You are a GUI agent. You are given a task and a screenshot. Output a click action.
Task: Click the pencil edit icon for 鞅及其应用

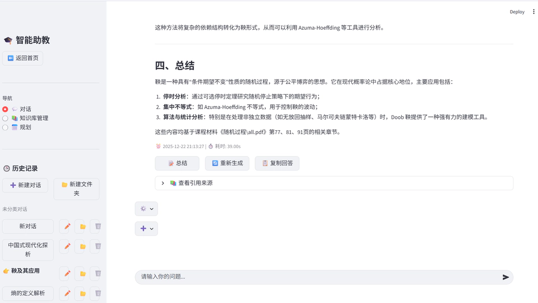click(x=67, y=274)
